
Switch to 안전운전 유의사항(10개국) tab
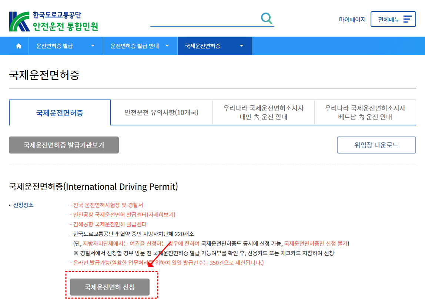coord(161,112)
